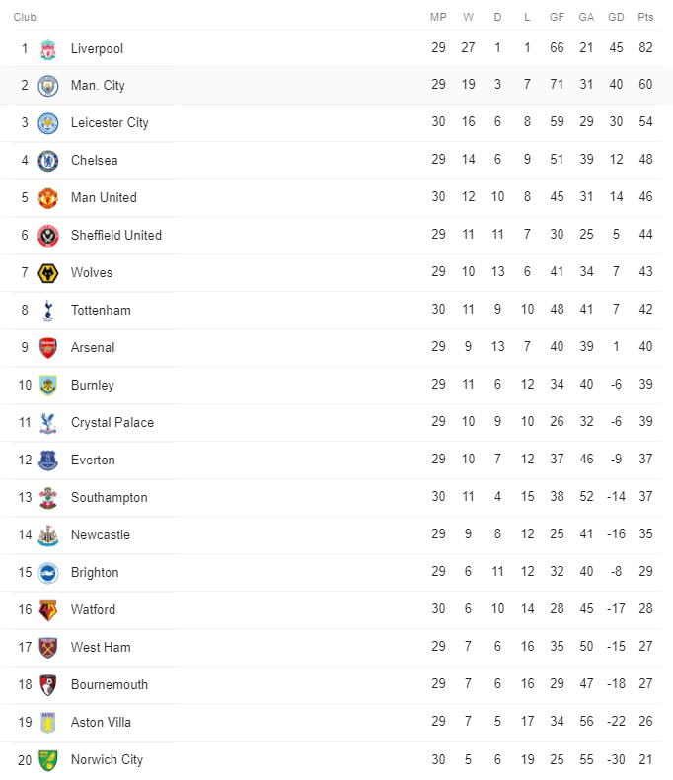
Task: Click the Liverpool club crest icon
Action: tap(47, 49)
